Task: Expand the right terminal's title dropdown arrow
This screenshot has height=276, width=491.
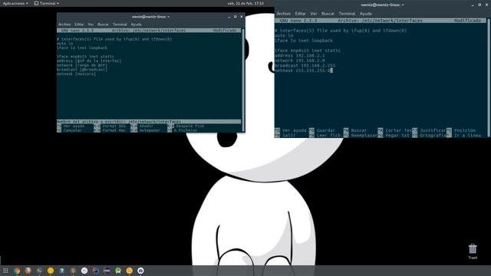Action: click(x=403, y=5)
